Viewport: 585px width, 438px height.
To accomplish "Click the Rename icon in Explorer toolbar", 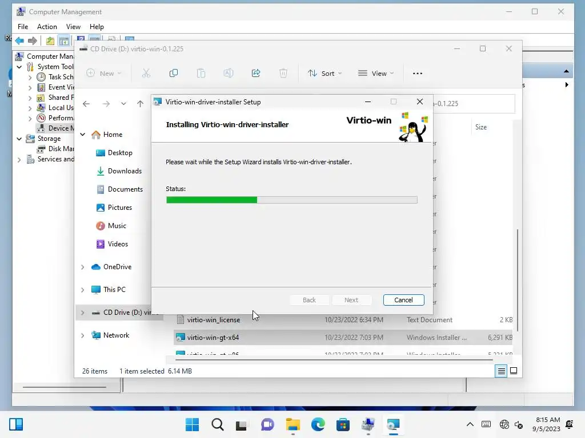I will 229,74.
